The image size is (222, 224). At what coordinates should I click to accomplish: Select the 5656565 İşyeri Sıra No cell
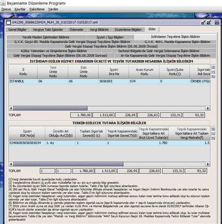click(x=114, y=81)
